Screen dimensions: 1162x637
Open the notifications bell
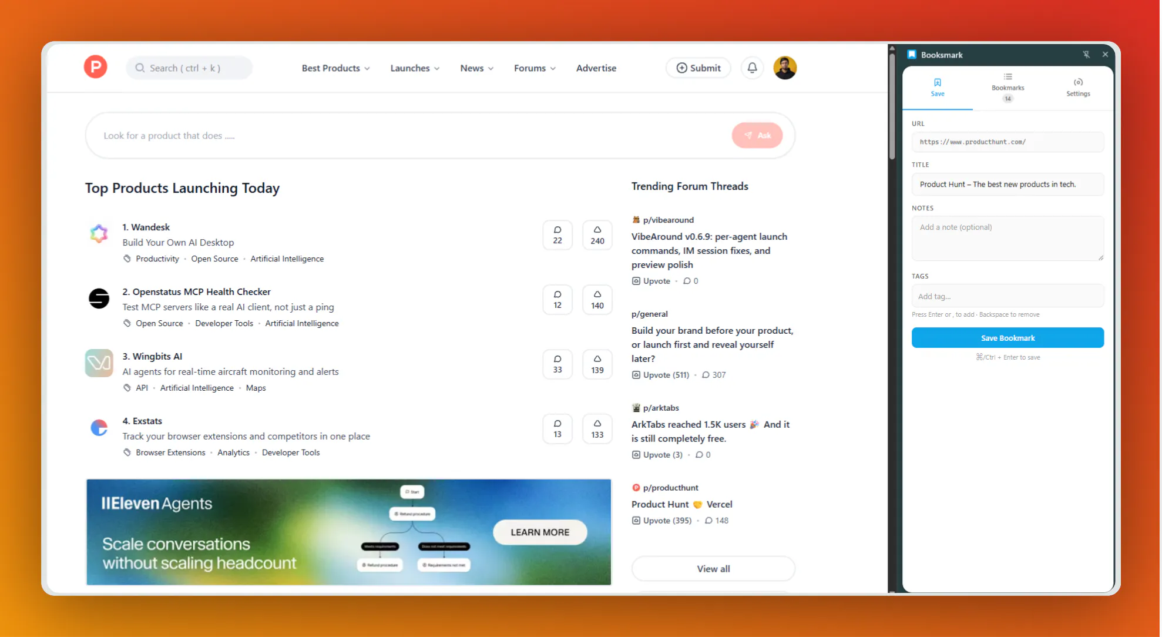(x=752, y=68)
